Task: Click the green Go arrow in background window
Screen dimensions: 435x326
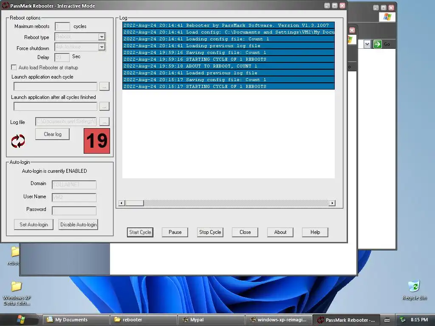Action: click(377, 44)
